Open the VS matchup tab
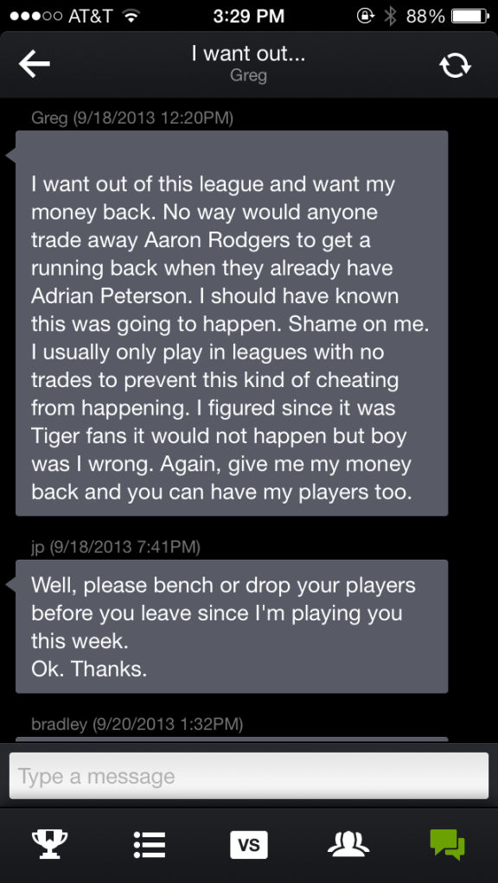498x883 pixels. coord(248,845)
